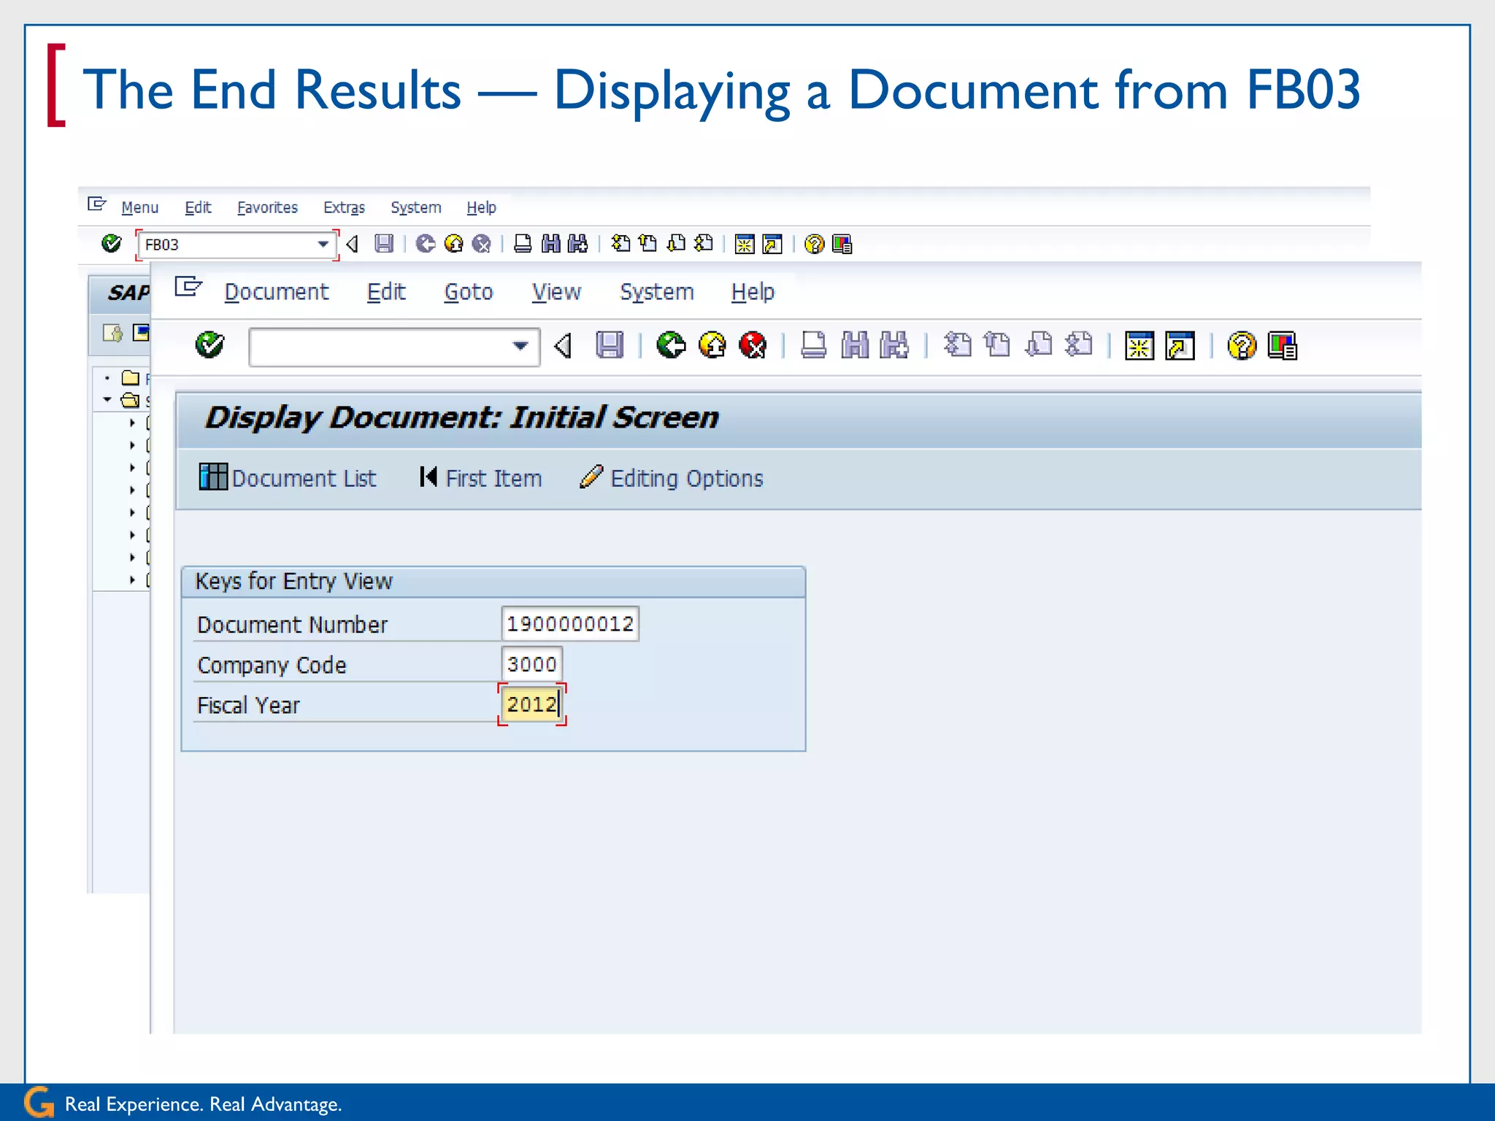Click the Save icon in Display Document toolbar
This screenshot has width=1495, height=1121.
coord(610,344)
